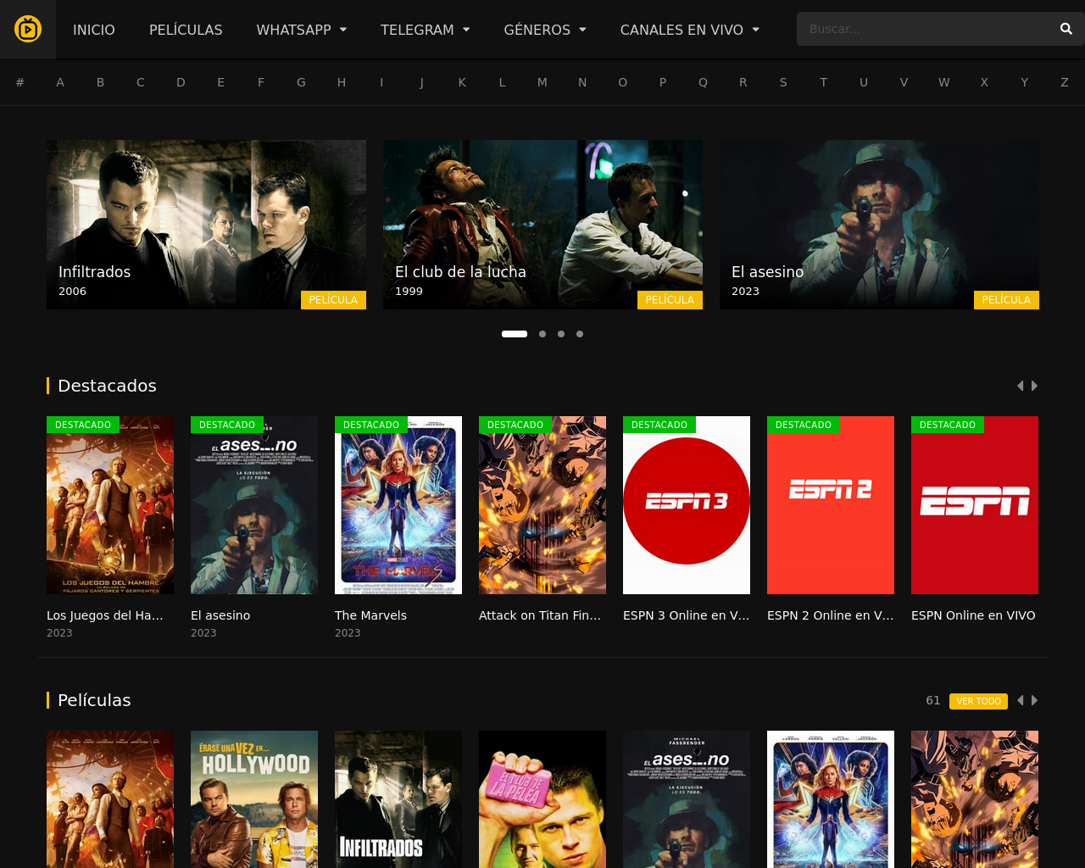Filter titles by letter H

[342, 82]
